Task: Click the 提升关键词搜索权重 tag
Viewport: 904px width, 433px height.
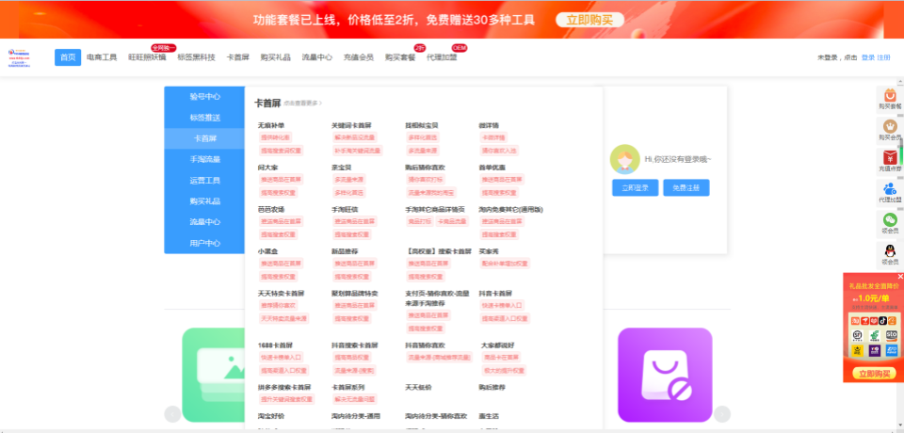Action: [286, 399]
